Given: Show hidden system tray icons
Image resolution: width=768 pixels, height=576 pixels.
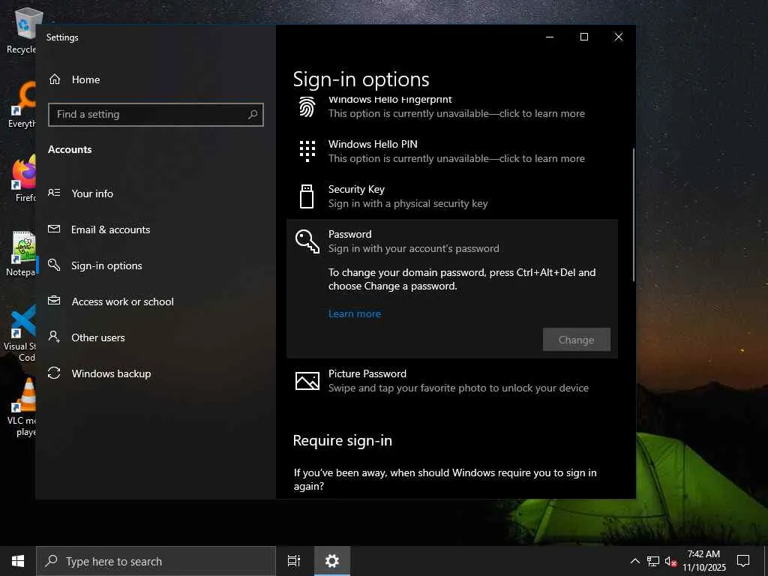Looking at the screenshot, I should tap(634, 561).
